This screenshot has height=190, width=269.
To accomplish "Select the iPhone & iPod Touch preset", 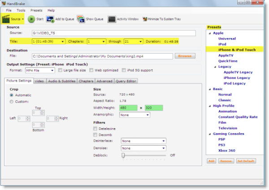I will (237, 50).
